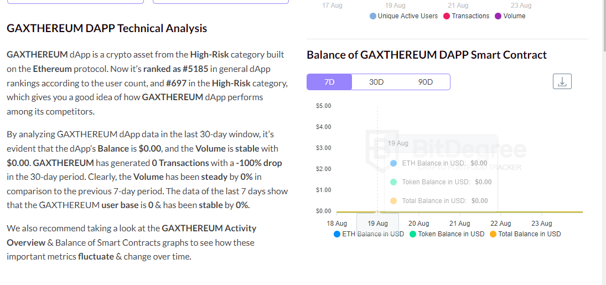
Task: Click the 17 Aug activity chart label
Action: (332, 6)
